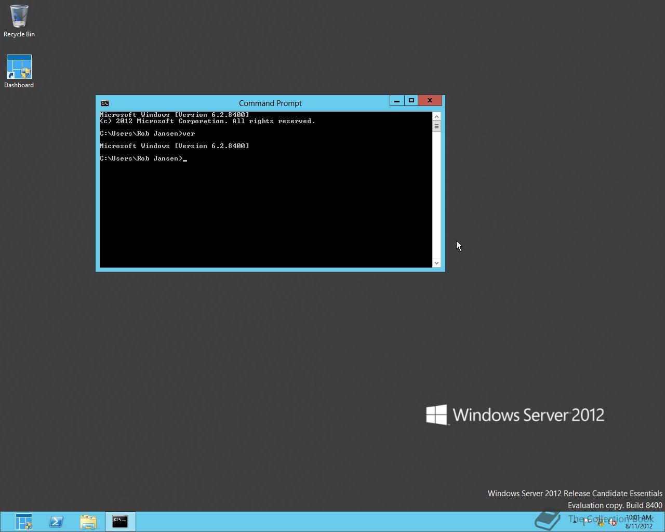
Task: Open the Recycle Bin desktop icon
Action: pyautogui.click(x=19, y=21)
